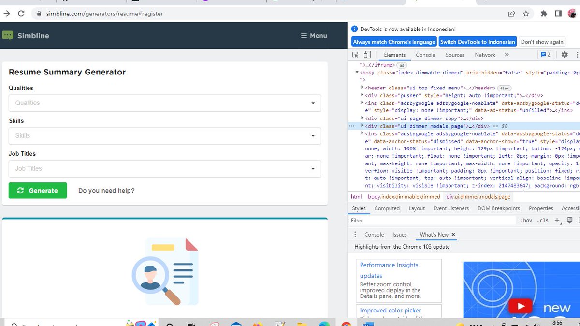Open the issues counter showing 2
Image resolution: width=580 pixels, height=326 pixels.
[x=546, y=55]
